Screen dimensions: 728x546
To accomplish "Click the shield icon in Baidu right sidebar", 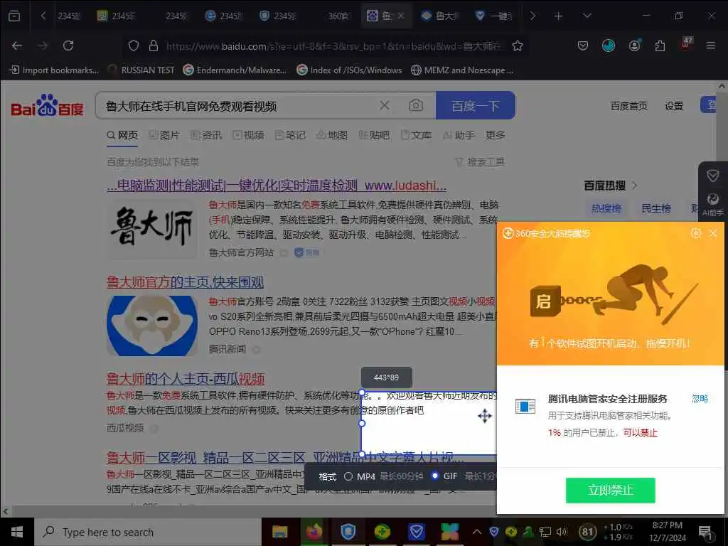I will click(x=712, y=176).
